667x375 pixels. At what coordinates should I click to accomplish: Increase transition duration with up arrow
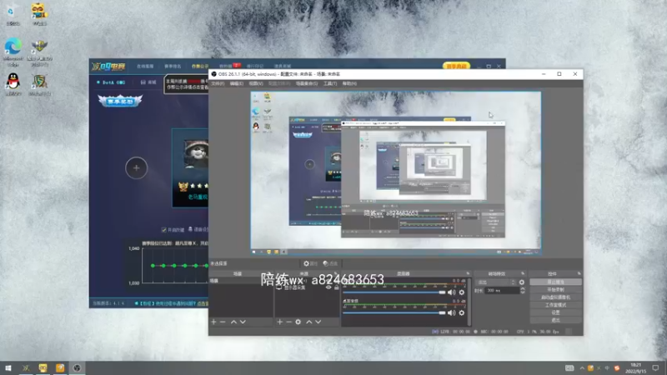click(523, 288)
